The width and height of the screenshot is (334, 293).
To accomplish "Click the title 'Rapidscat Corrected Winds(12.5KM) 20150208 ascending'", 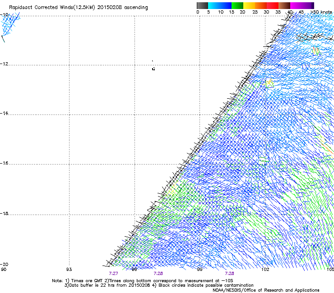I will (79, 8).
